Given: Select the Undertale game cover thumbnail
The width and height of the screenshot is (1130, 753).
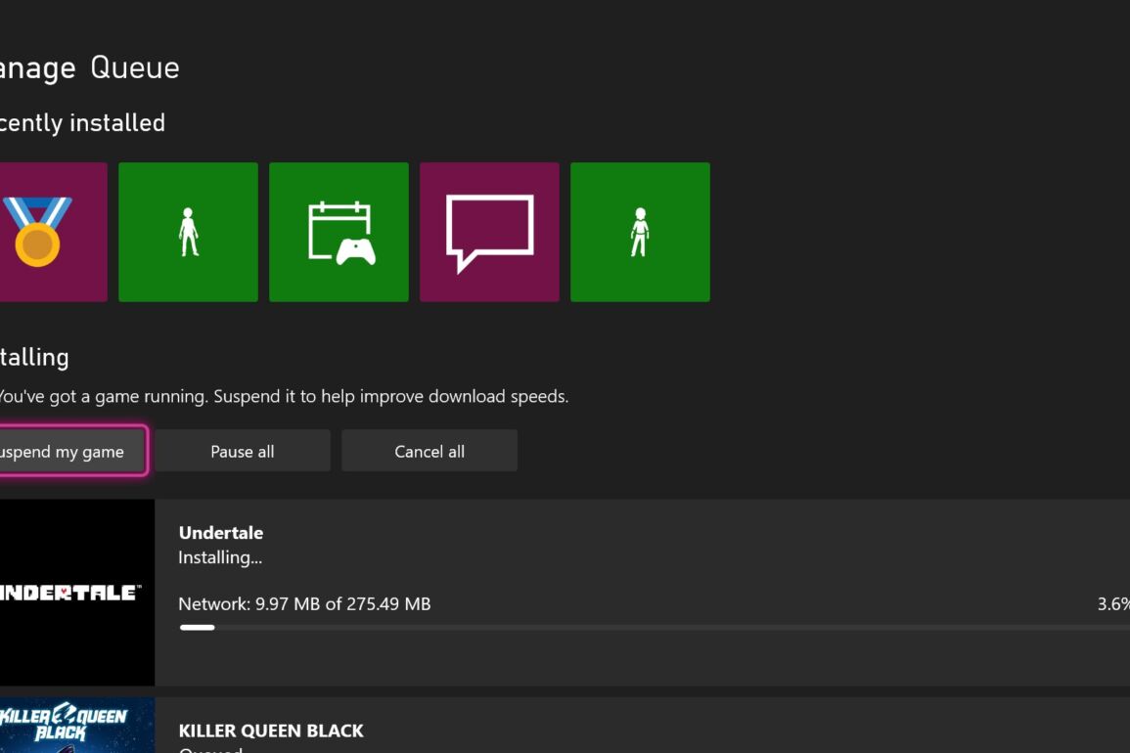Looking at the screenshot, I should [x=77, y=593].
